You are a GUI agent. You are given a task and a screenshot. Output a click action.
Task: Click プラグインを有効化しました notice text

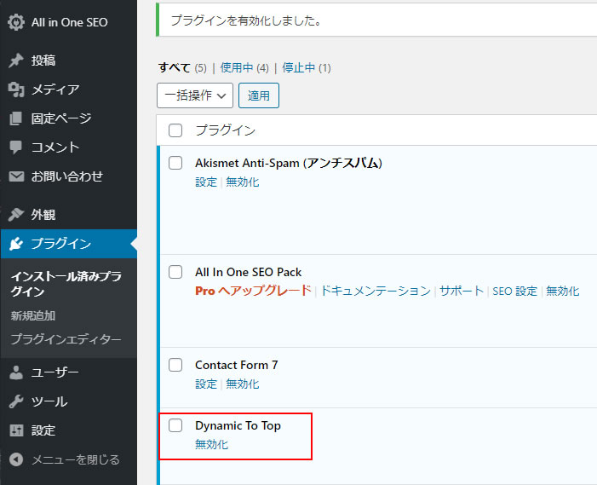[x=246, y=20]
